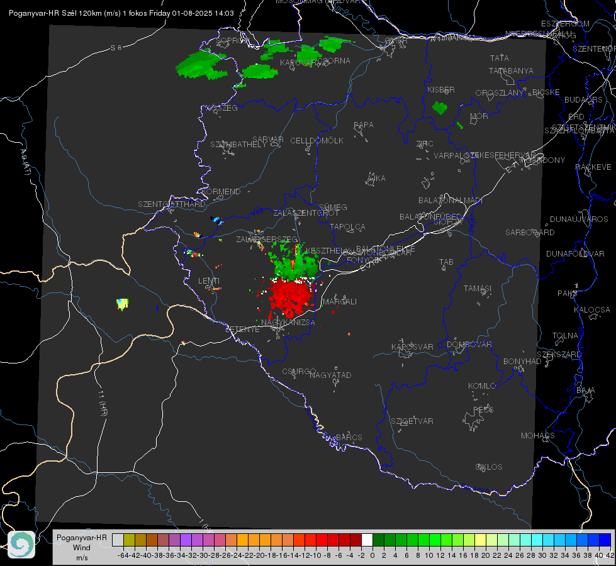Click the ZALASZENTGROT city label
This screenshot has height=566, width=616.
pos(306,213)
